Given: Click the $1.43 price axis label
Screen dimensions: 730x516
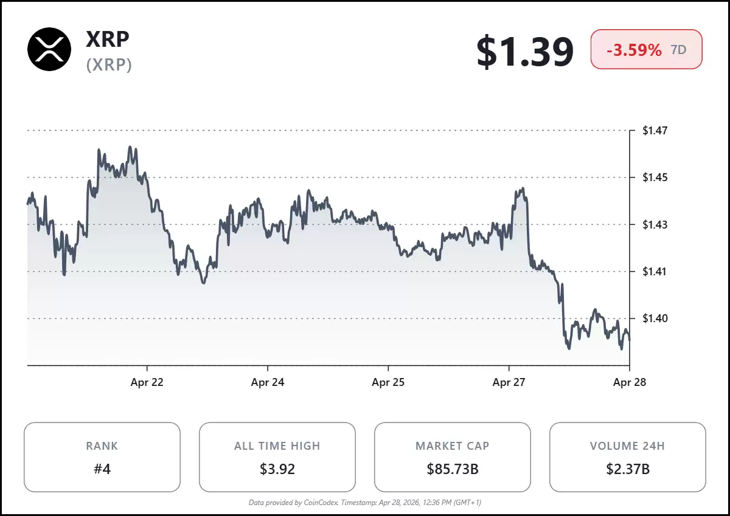Looking at the screenshot, I should [655, 224].
